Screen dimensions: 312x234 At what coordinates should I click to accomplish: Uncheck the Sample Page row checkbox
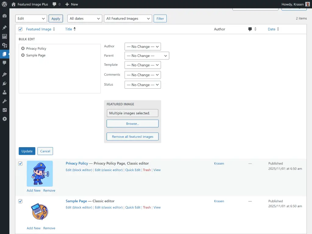click(20, 201)
